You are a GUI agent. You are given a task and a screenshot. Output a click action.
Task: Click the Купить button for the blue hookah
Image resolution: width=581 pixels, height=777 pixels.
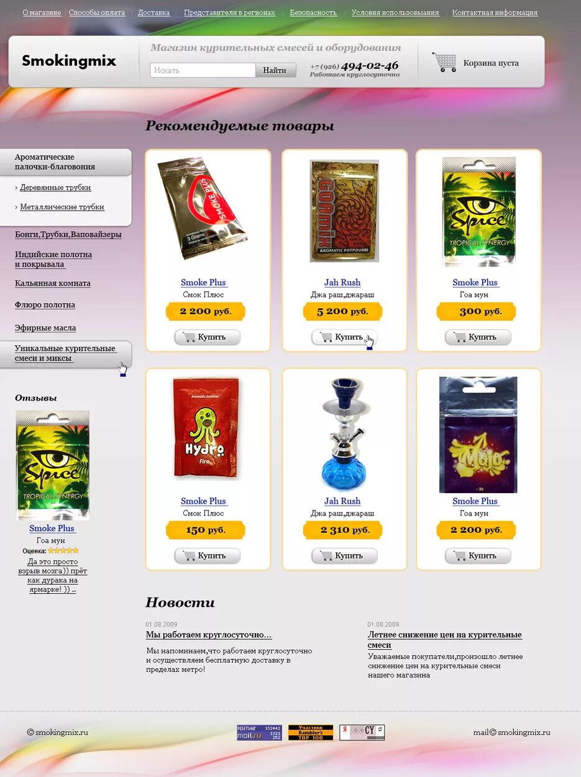(344, 555)
